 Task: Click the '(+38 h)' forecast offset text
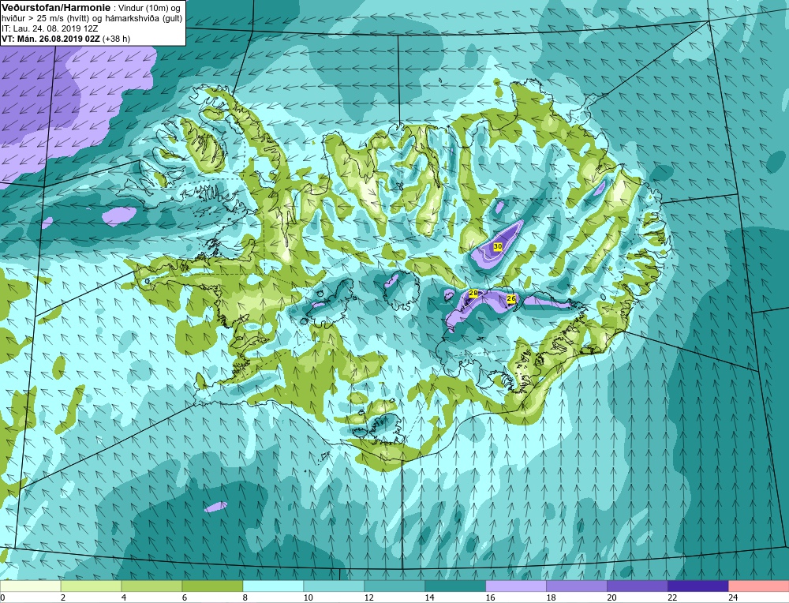click(116, 39)
